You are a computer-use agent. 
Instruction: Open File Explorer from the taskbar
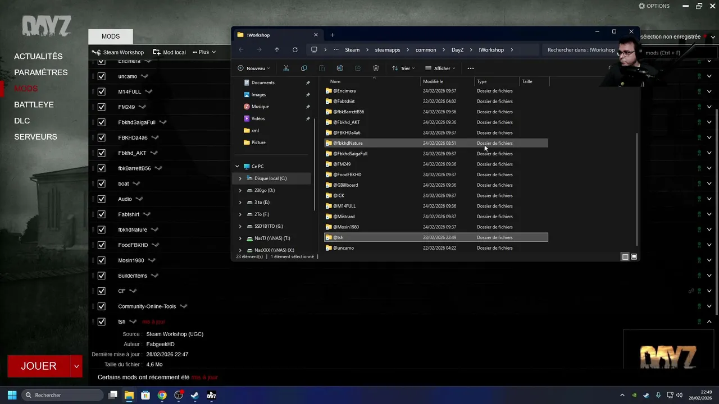[129, 395]
